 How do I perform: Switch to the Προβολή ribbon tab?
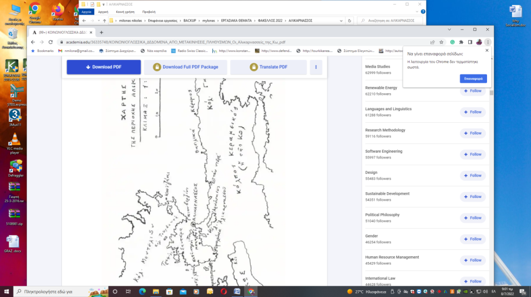(149, 12)
